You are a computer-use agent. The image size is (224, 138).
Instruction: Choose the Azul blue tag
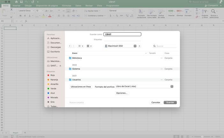51,93
